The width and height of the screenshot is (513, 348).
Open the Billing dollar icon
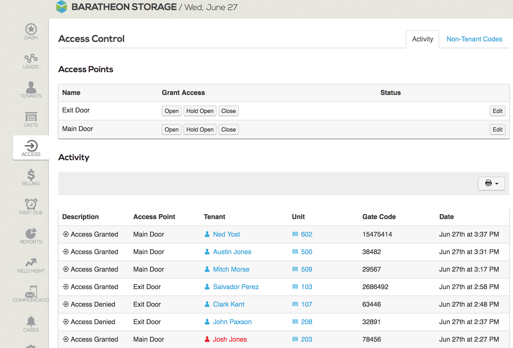tap(31, 177)
